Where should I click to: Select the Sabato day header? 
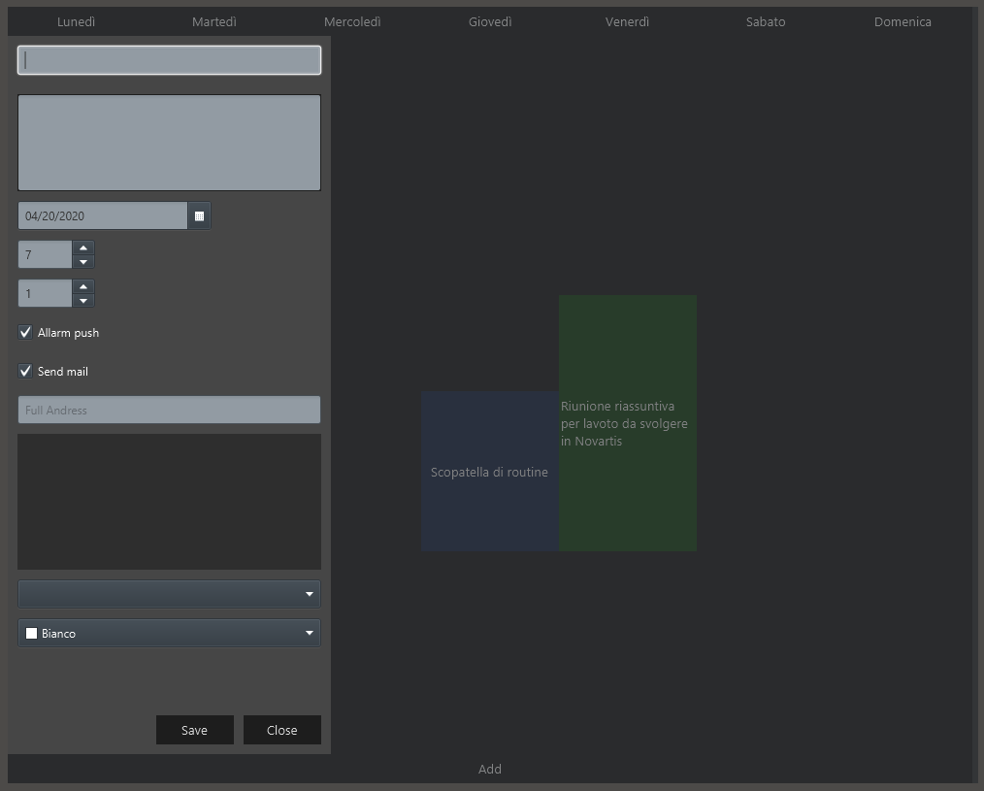pos(766,22)
